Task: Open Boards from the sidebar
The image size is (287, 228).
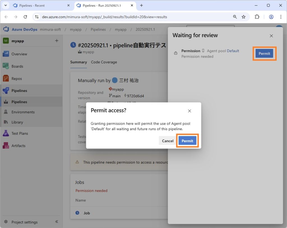Action: pyautogui.click(x=17, y=66)
